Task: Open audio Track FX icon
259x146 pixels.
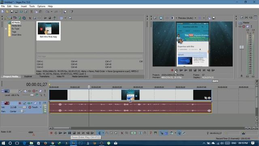Action: [29, 103]
